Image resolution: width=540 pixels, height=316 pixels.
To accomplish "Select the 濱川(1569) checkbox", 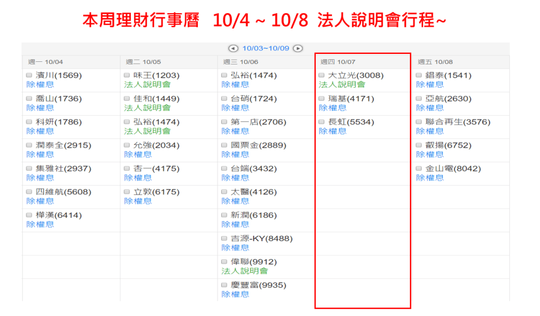I will coord(30,76).
